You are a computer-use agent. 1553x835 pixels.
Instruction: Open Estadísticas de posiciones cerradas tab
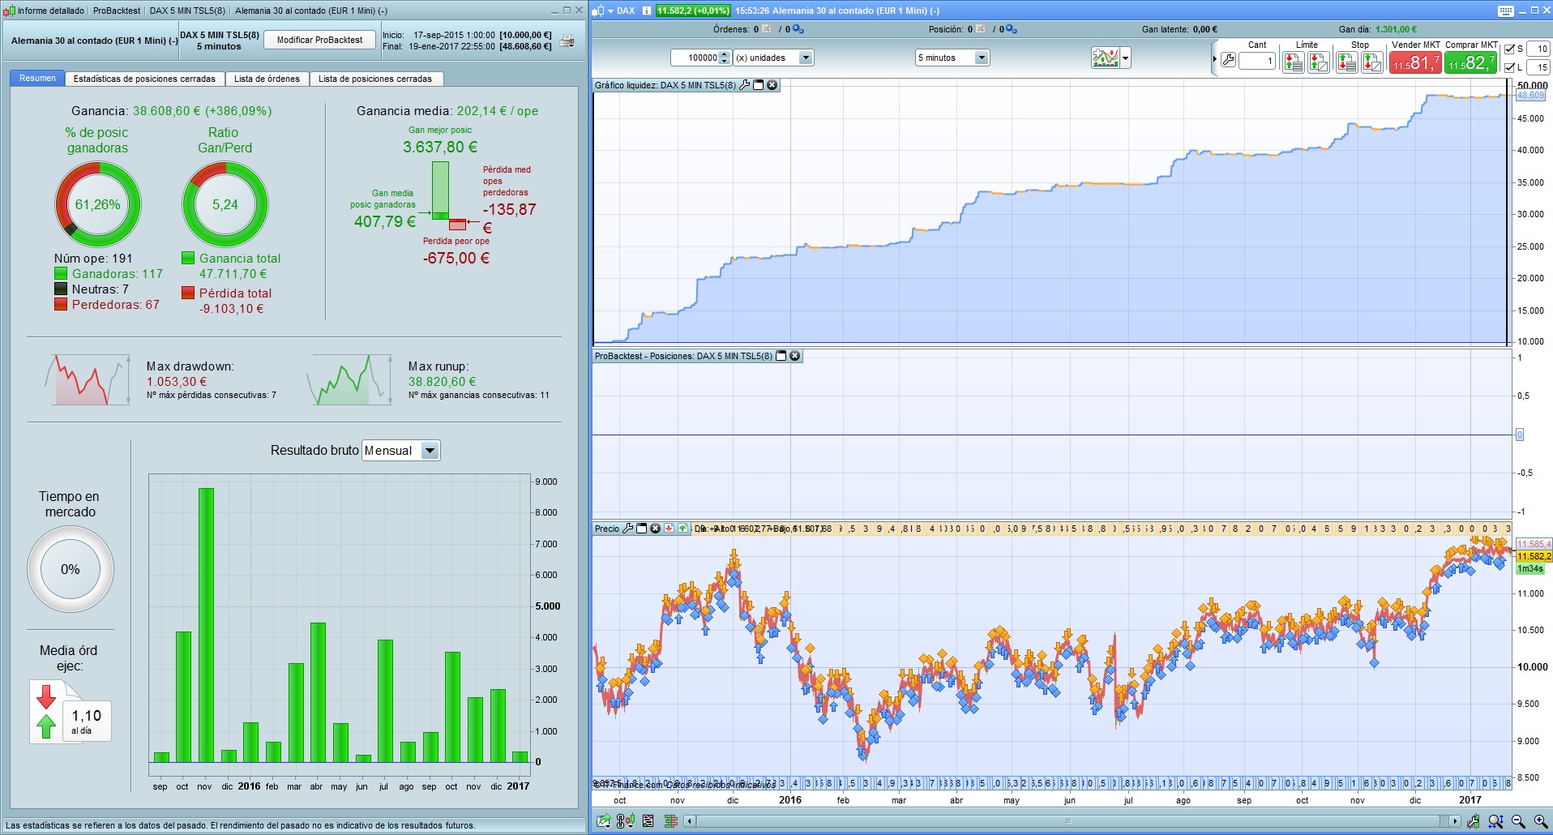pyautogui.click(x=144, y=79)
